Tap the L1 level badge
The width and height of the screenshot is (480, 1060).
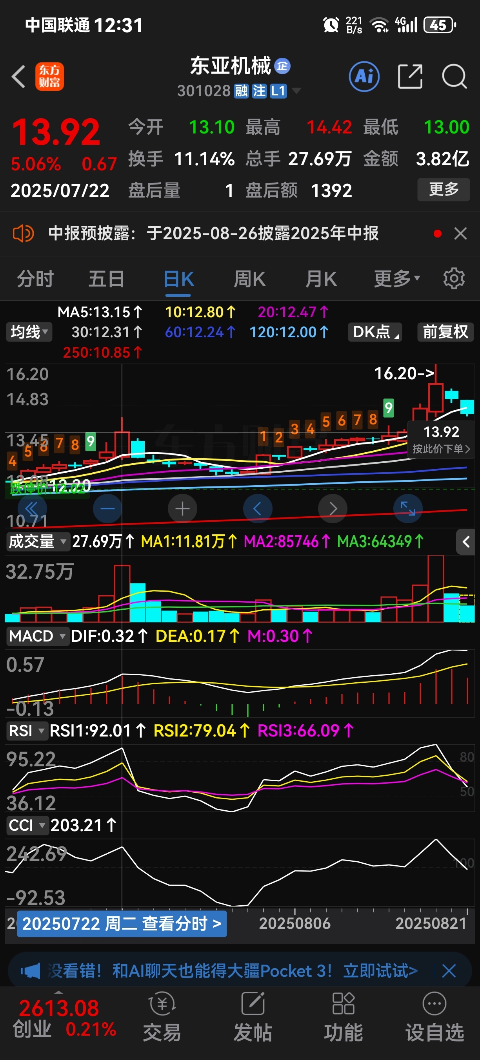pos(278,91)
